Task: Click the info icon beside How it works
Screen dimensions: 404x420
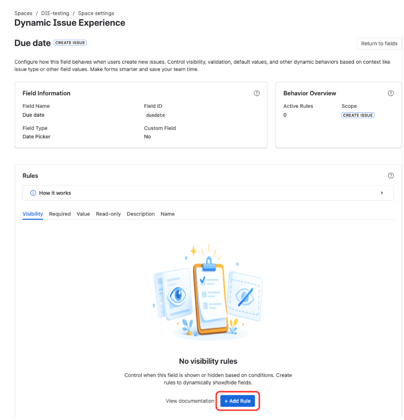Action: point(33,193)
